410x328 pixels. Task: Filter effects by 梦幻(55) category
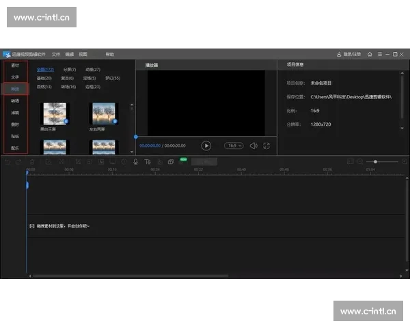coord(111,78)
